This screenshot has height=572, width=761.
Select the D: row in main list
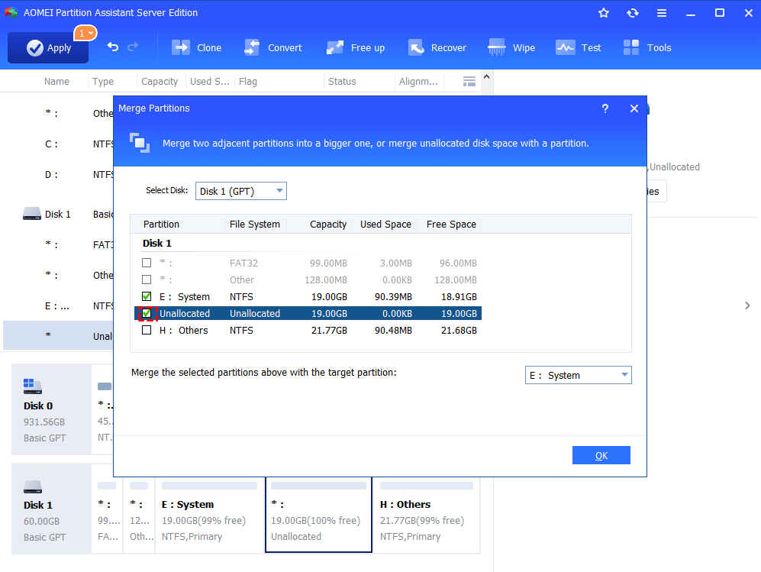(58, 175)
